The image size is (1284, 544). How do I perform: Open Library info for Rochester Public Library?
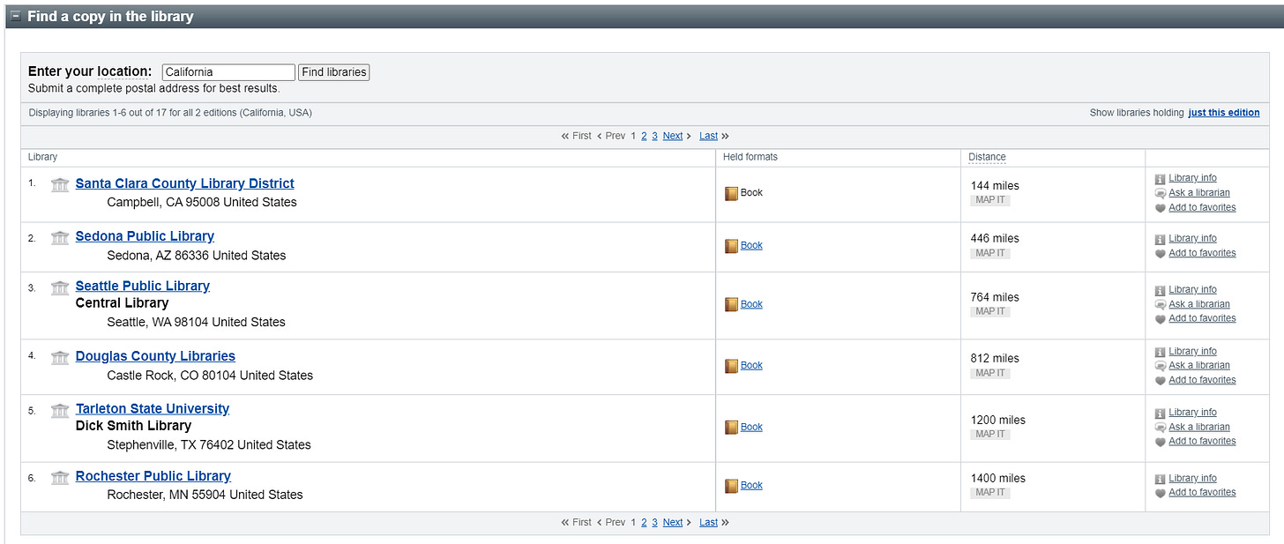[1192, 478]
